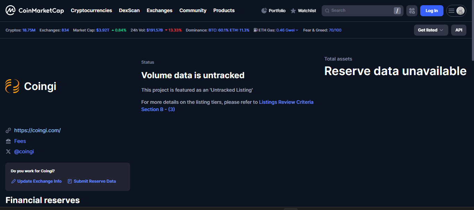Open the Cryptocurrencies menu
The image size is (474, 210).
[x=91, y=10]
